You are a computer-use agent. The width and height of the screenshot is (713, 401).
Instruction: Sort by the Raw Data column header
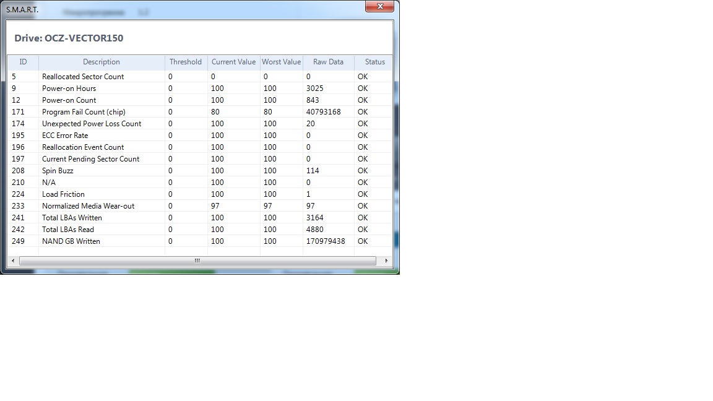[328, 62]
